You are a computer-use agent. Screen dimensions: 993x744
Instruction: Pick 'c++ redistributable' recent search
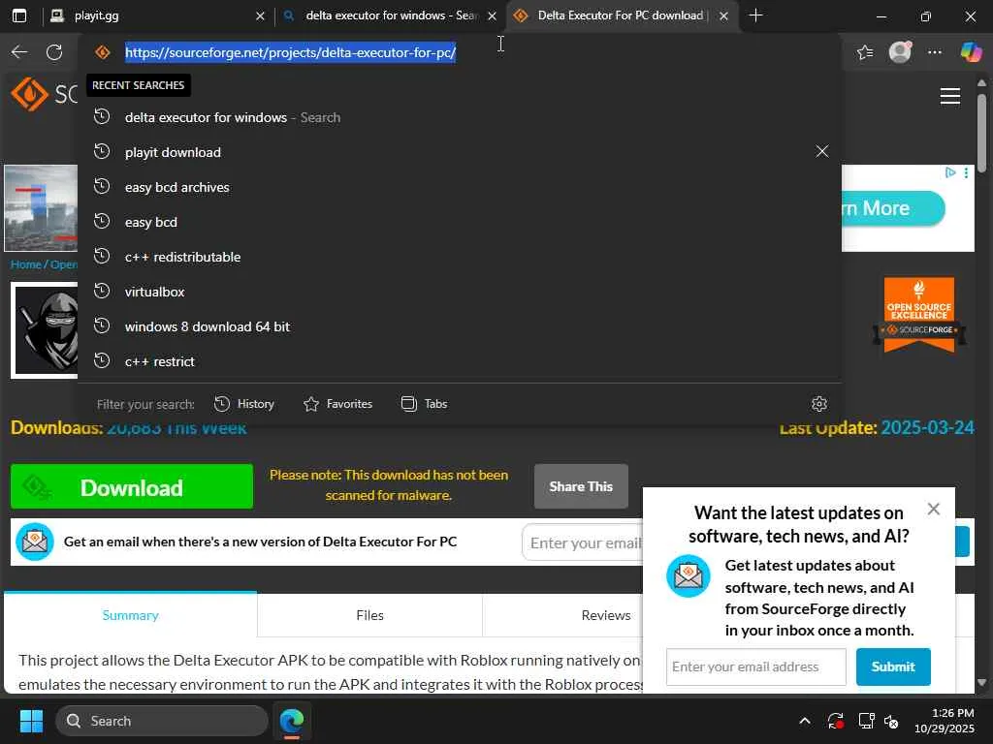(x=460, y=257)
